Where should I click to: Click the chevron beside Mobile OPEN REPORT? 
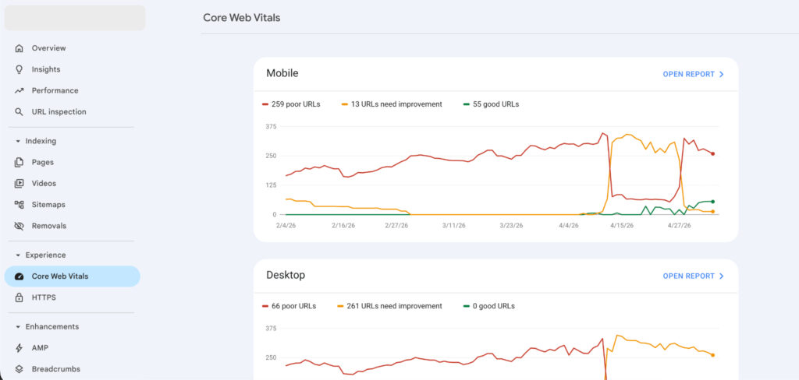pyautogui.click(x=721, y=74)
